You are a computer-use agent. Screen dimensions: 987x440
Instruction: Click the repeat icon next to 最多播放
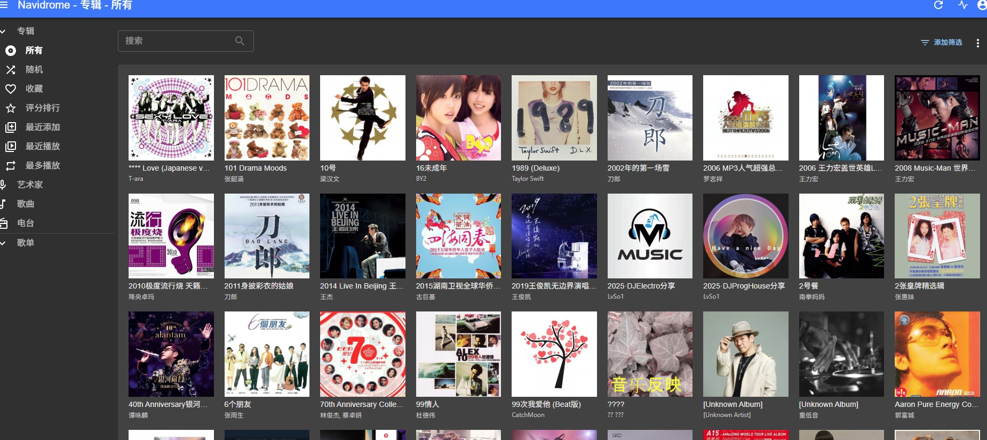(11, 166)
